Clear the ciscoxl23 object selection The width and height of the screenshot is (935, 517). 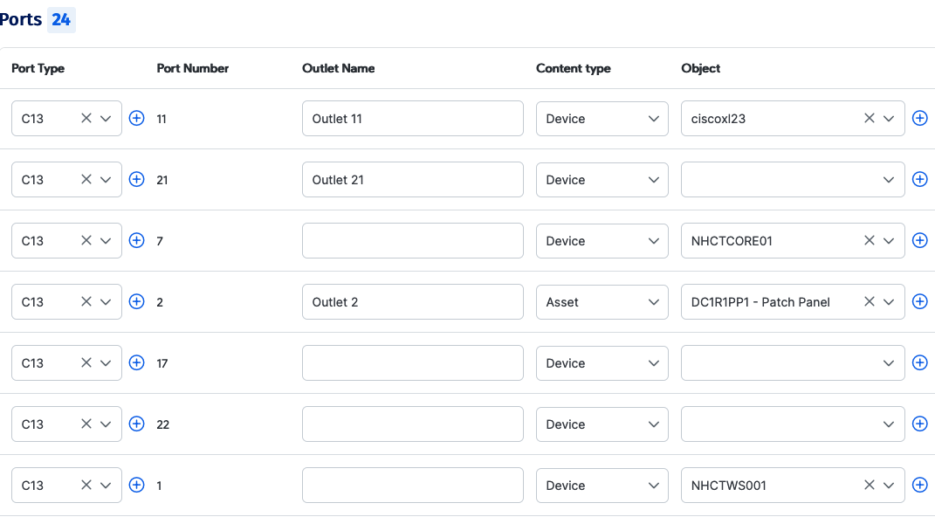870,118
